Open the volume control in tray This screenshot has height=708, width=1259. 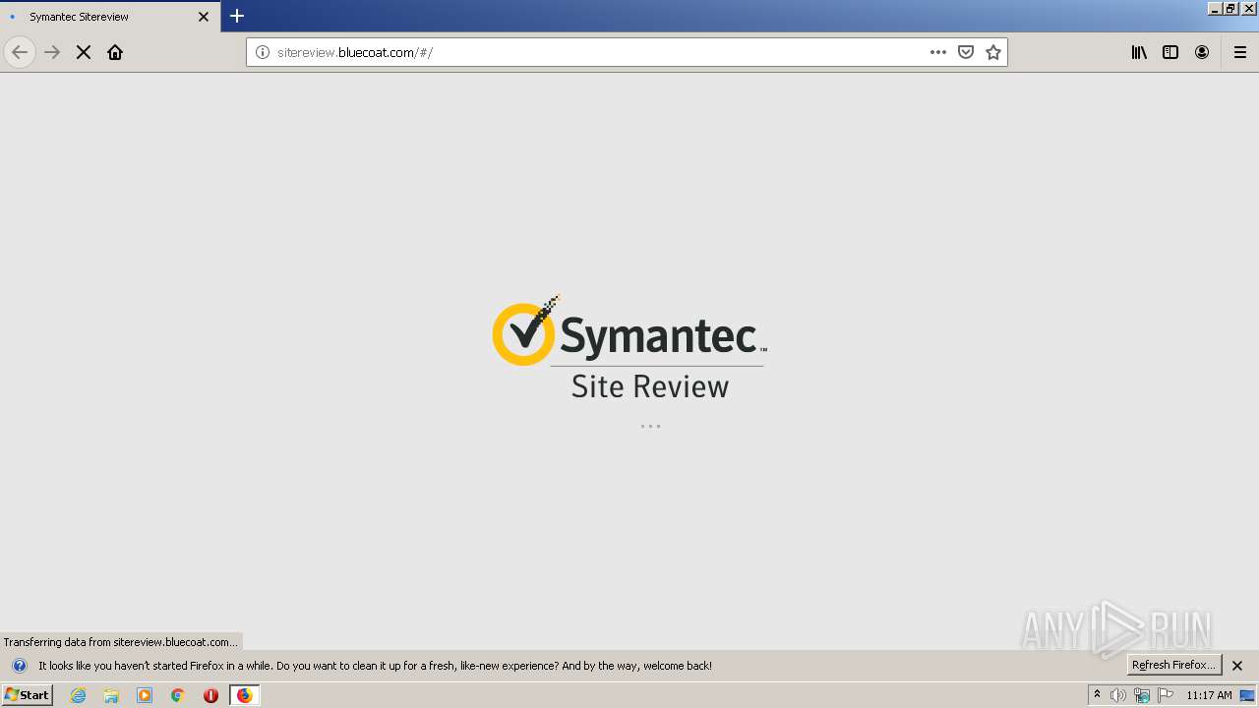point(1118,695)
